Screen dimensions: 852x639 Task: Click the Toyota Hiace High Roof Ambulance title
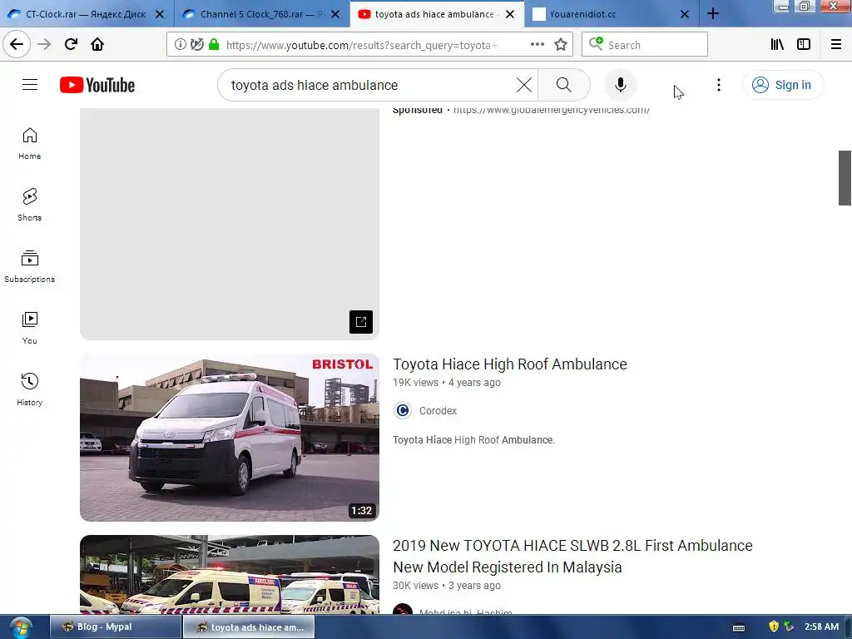[x=510, y=364]
